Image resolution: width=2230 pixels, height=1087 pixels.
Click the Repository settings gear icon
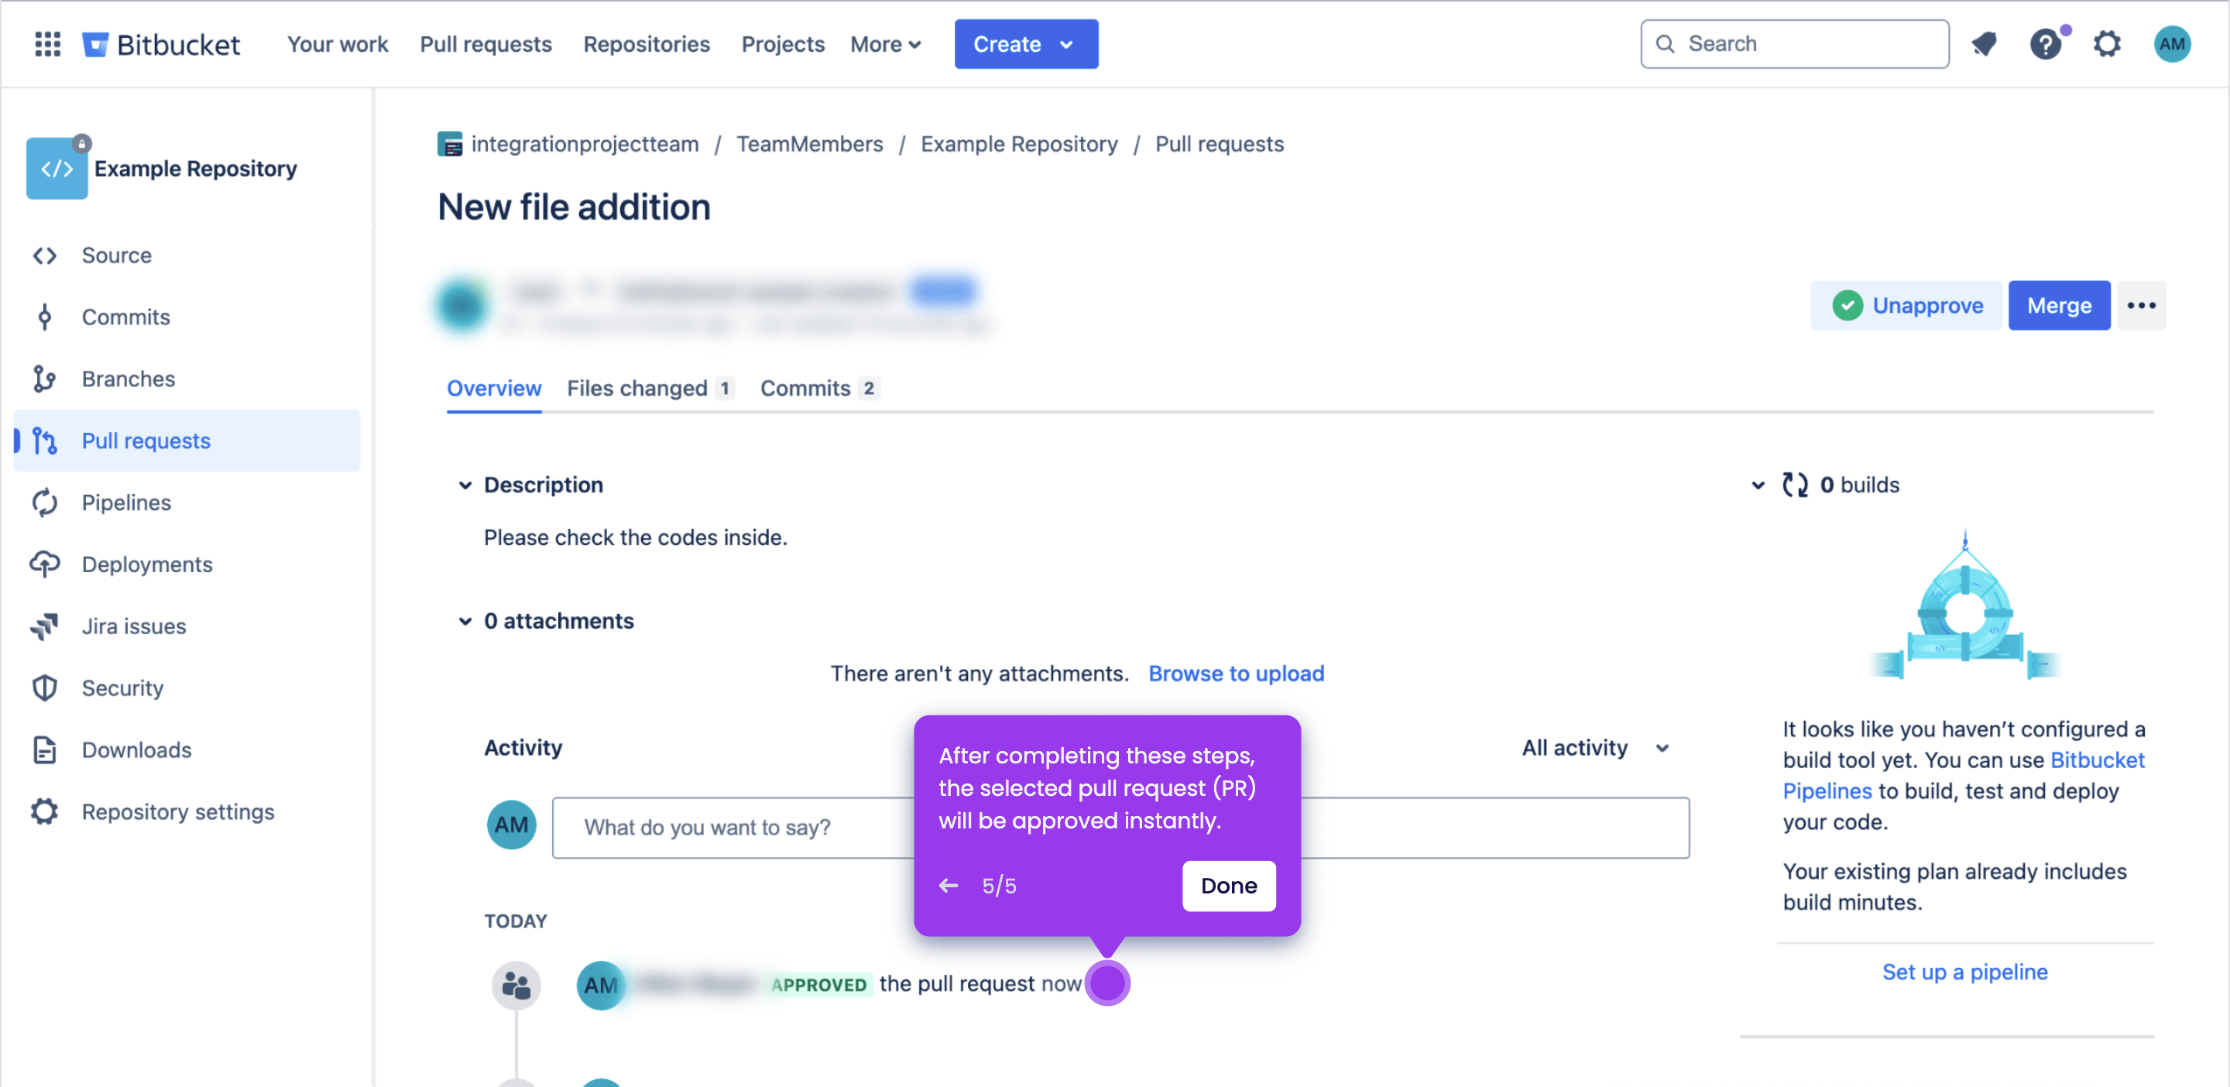pos(45,812)
